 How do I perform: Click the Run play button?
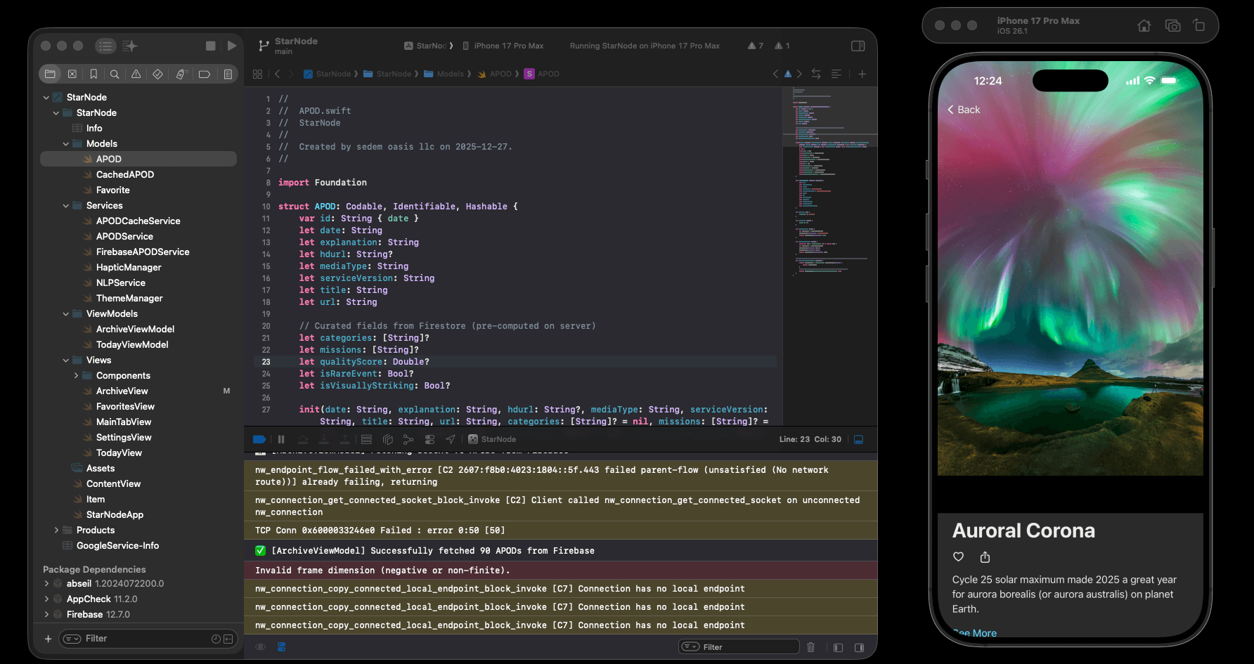(x=232, y=46)
